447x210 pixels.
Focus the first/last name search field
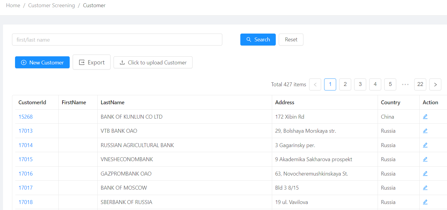[x=117, y=40]
